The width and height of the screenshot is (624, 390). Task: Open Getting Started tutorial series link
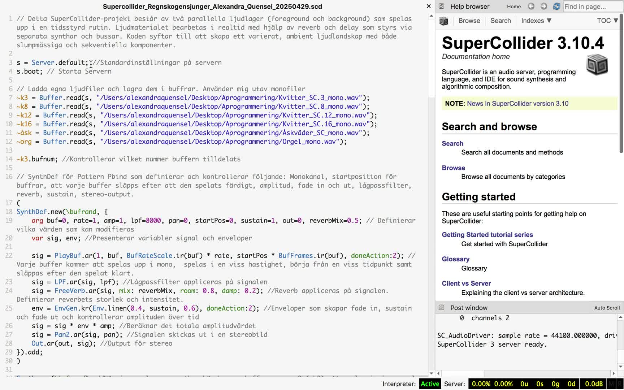point(487,235)
